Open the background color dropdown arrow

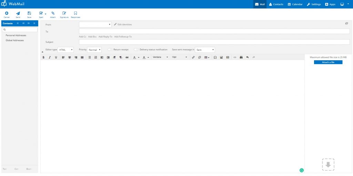coord(148,58)
